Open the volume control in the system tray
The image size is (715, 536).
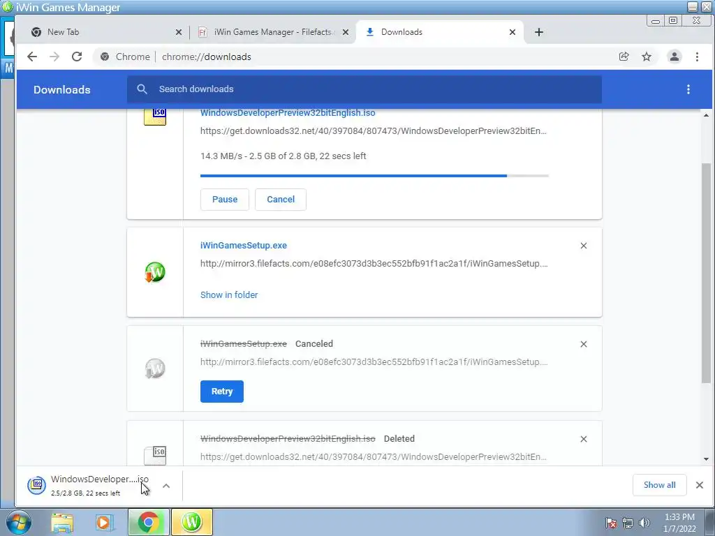coord(644,523)
